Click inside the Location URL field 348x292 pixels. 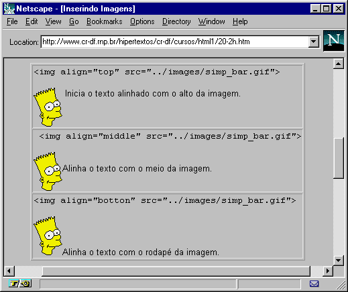click(x=174, y=42)
